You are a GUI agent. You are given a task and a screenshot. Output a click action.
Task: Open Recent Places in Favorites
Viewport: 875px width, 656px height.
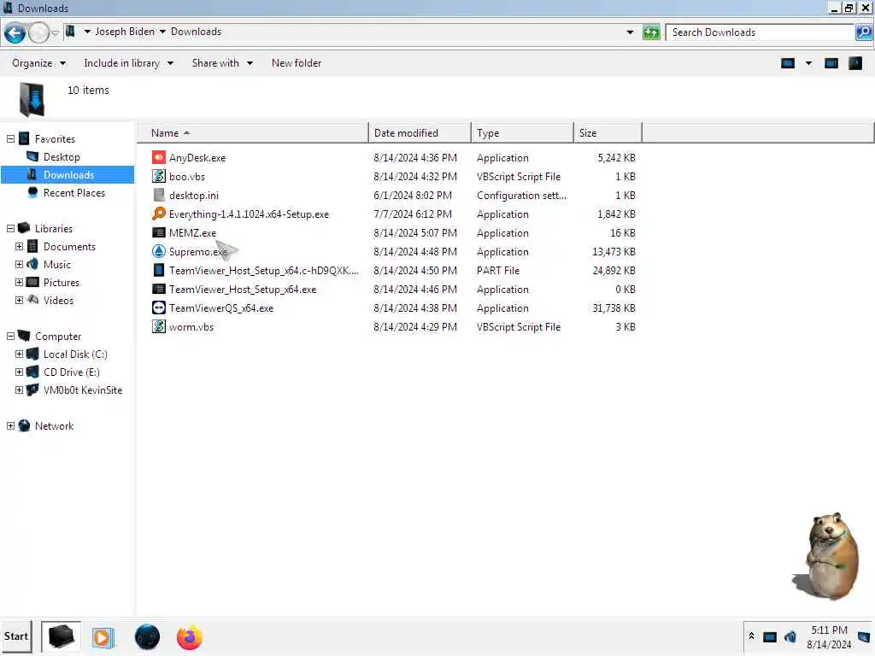[x=73, y=192]
